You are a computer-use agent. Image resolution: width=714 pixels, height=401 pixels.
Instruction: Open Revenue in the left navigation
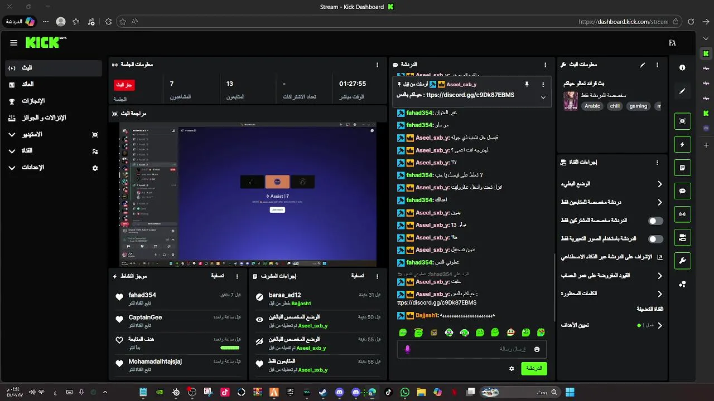coord(54,85)
